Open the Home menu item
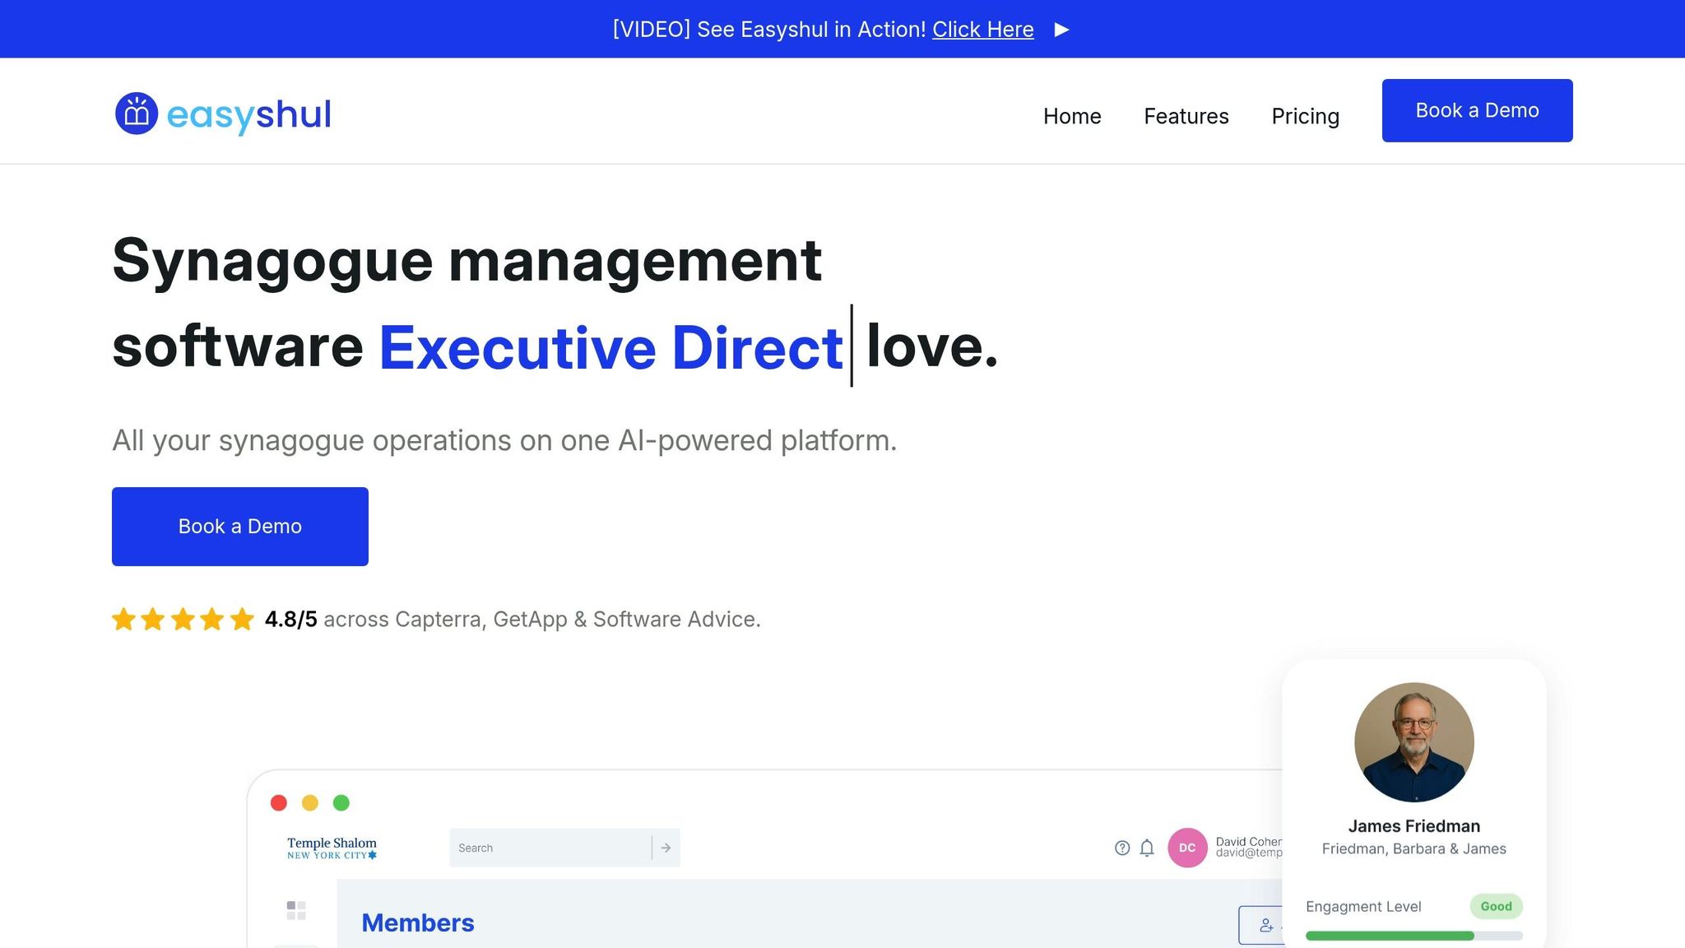The image size is (1685, 948). (1072, 116)
